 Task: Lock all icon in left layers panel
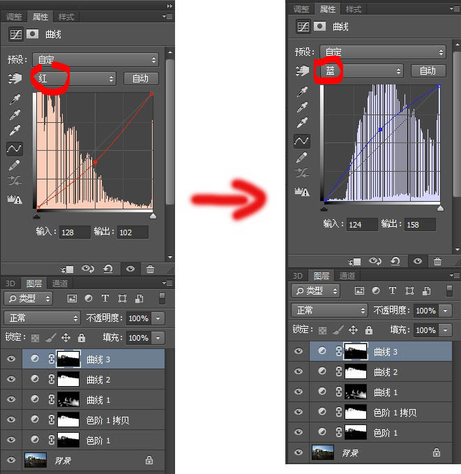[x=82, y=338]
